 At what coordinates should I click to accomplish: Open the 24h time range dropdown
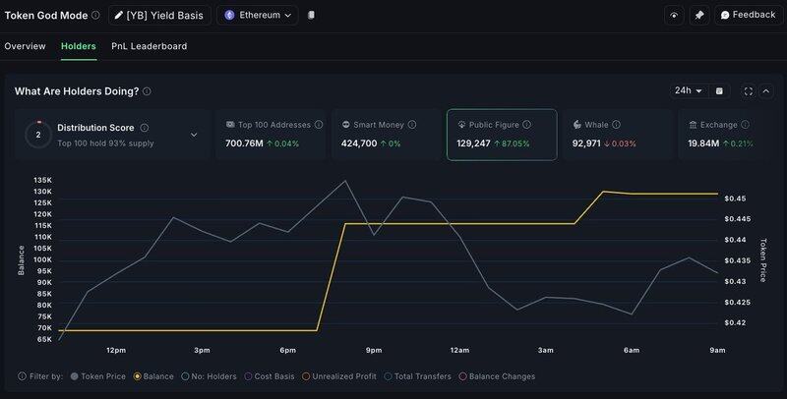click(688, 91)
